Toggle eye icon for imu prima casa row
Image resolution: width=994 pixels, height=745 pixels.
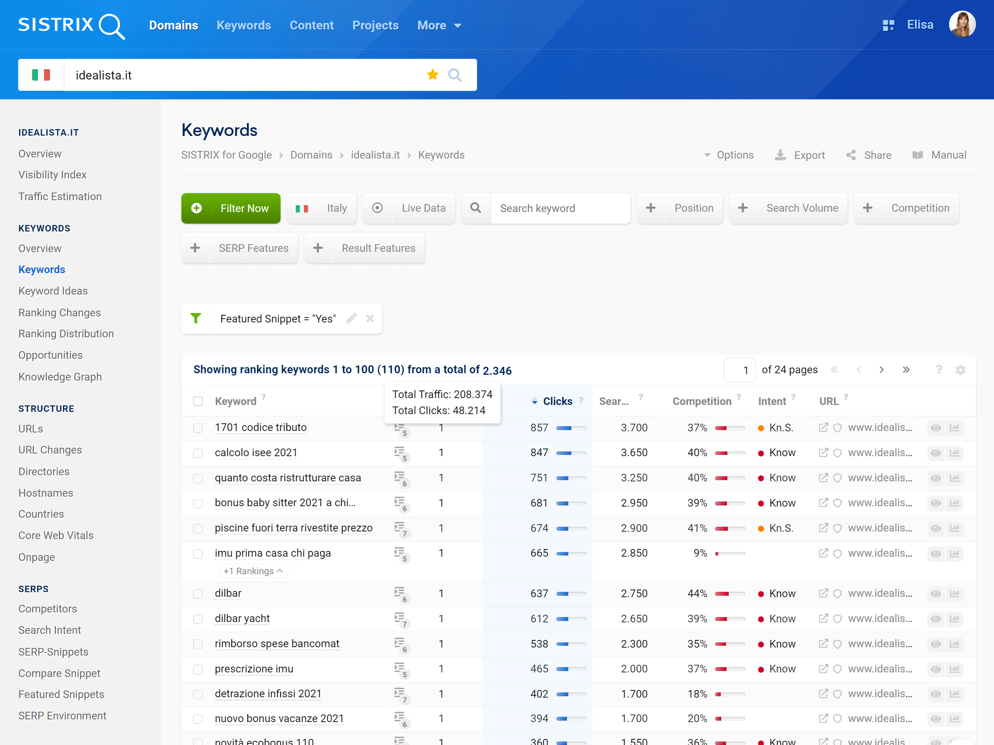click(936, 553)
